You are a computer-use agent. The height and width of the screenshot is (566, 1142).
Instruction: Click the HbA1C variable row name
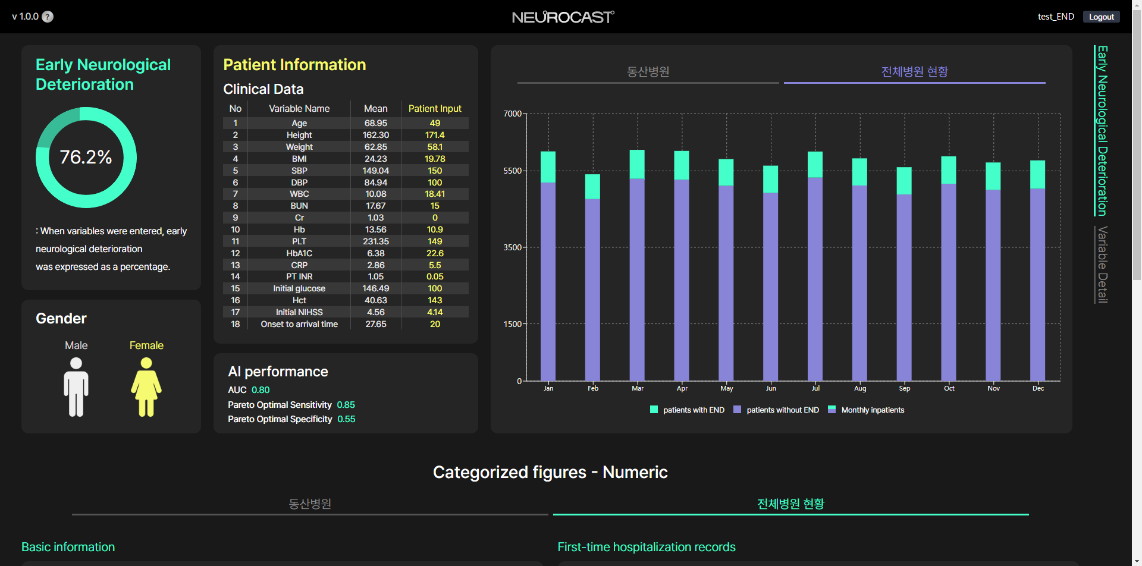click(299, 253)
